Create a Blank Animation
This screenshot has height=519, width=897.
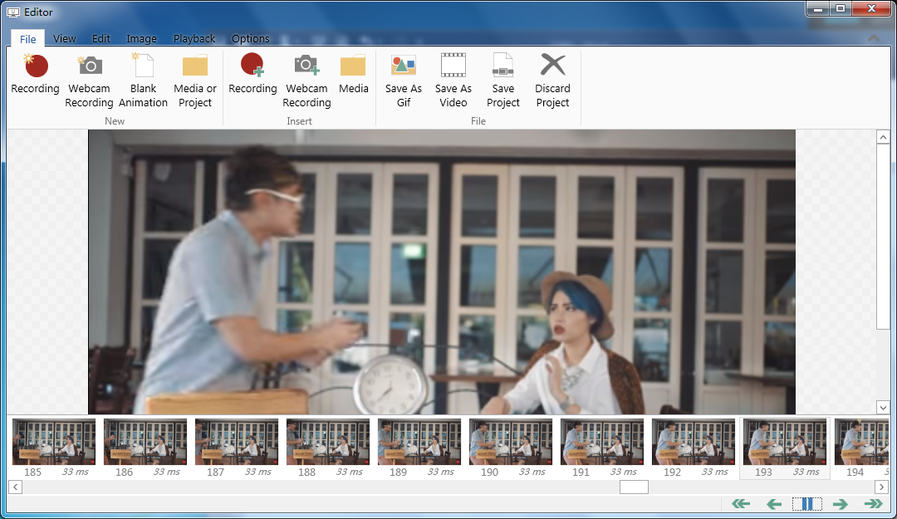pos(143,80)
